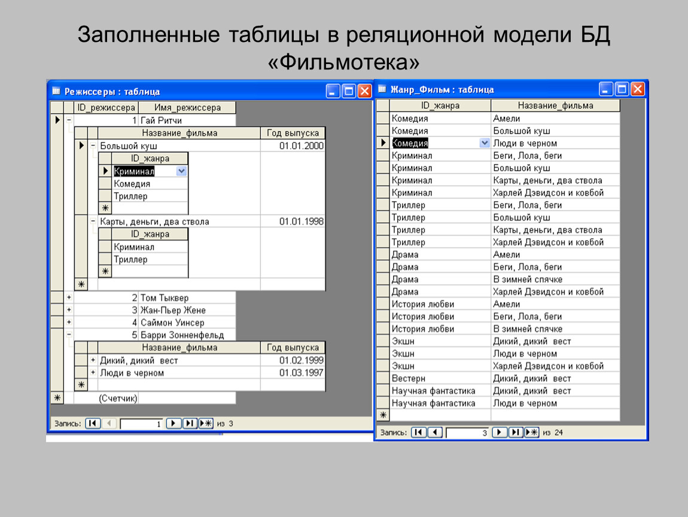Expand the Люди в черном film row
This screenshot has width=688, height=517.
(93, 373)
